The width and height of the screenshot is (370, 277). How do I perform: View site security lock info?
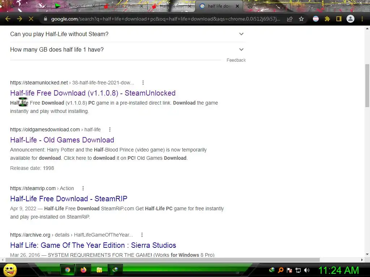pos(45,19)
